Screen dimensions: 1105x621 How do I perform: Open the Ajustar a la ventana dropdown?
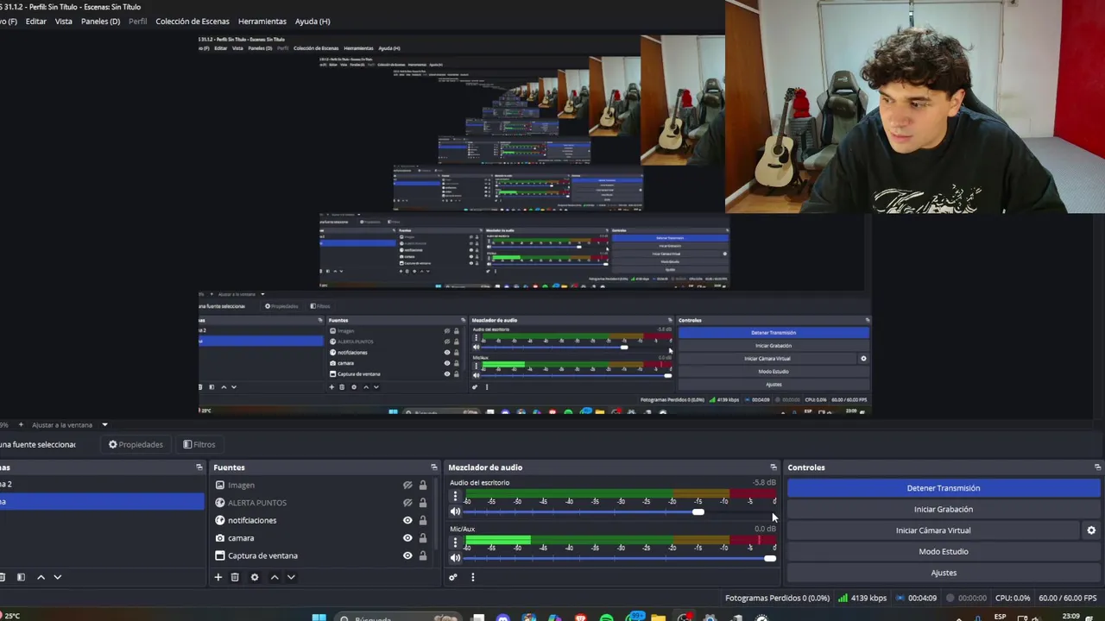point(69,424)
